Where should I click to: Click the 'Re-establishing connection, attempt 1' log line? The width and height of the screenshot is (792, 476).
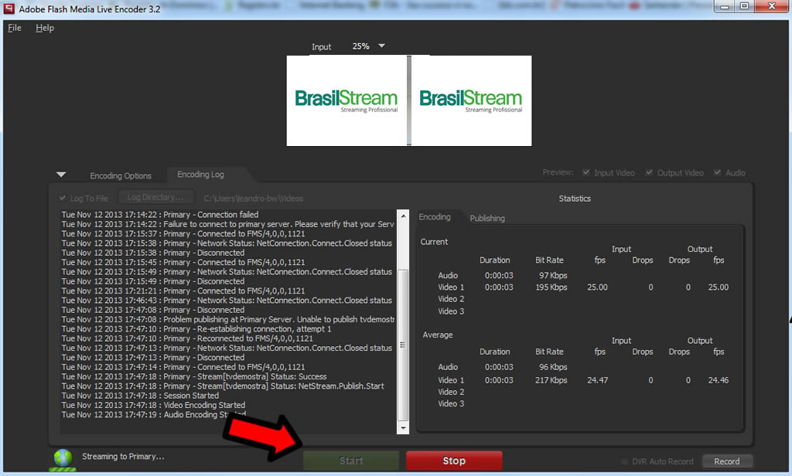click(x=196, y=329)
